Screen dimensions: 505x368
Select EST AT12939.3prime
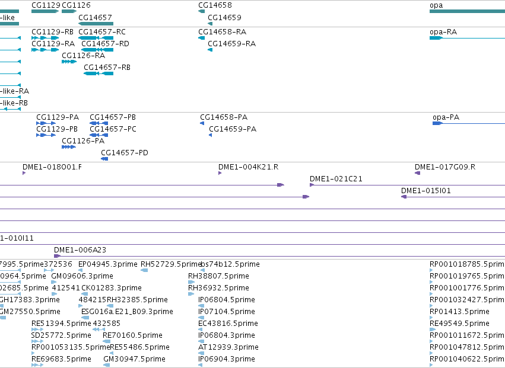coord(228,347)
